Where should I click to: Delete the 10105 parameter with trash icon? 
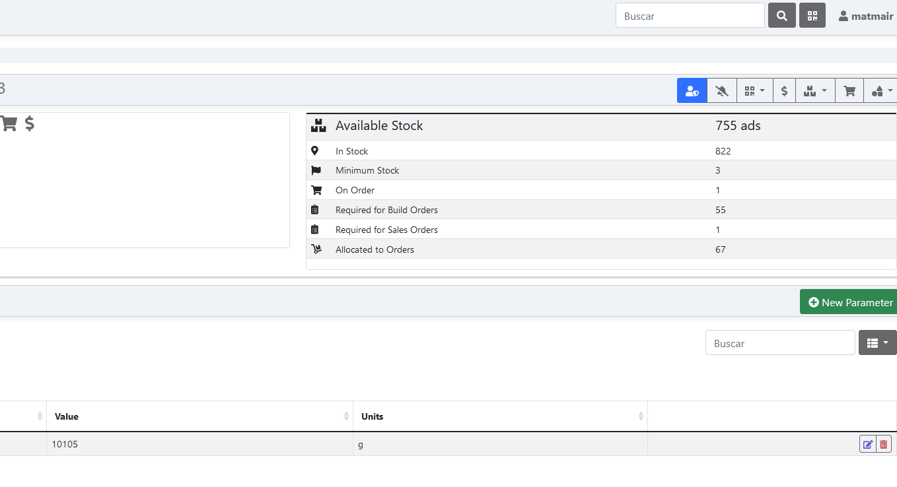[883, 444]
